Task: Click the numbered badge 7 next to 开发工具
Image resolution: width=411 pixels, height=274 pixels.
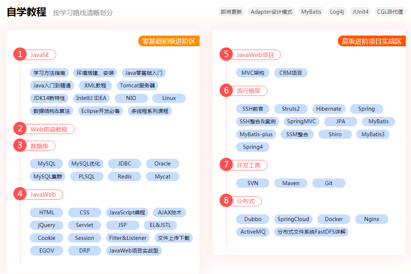Action: pos(227,165)
